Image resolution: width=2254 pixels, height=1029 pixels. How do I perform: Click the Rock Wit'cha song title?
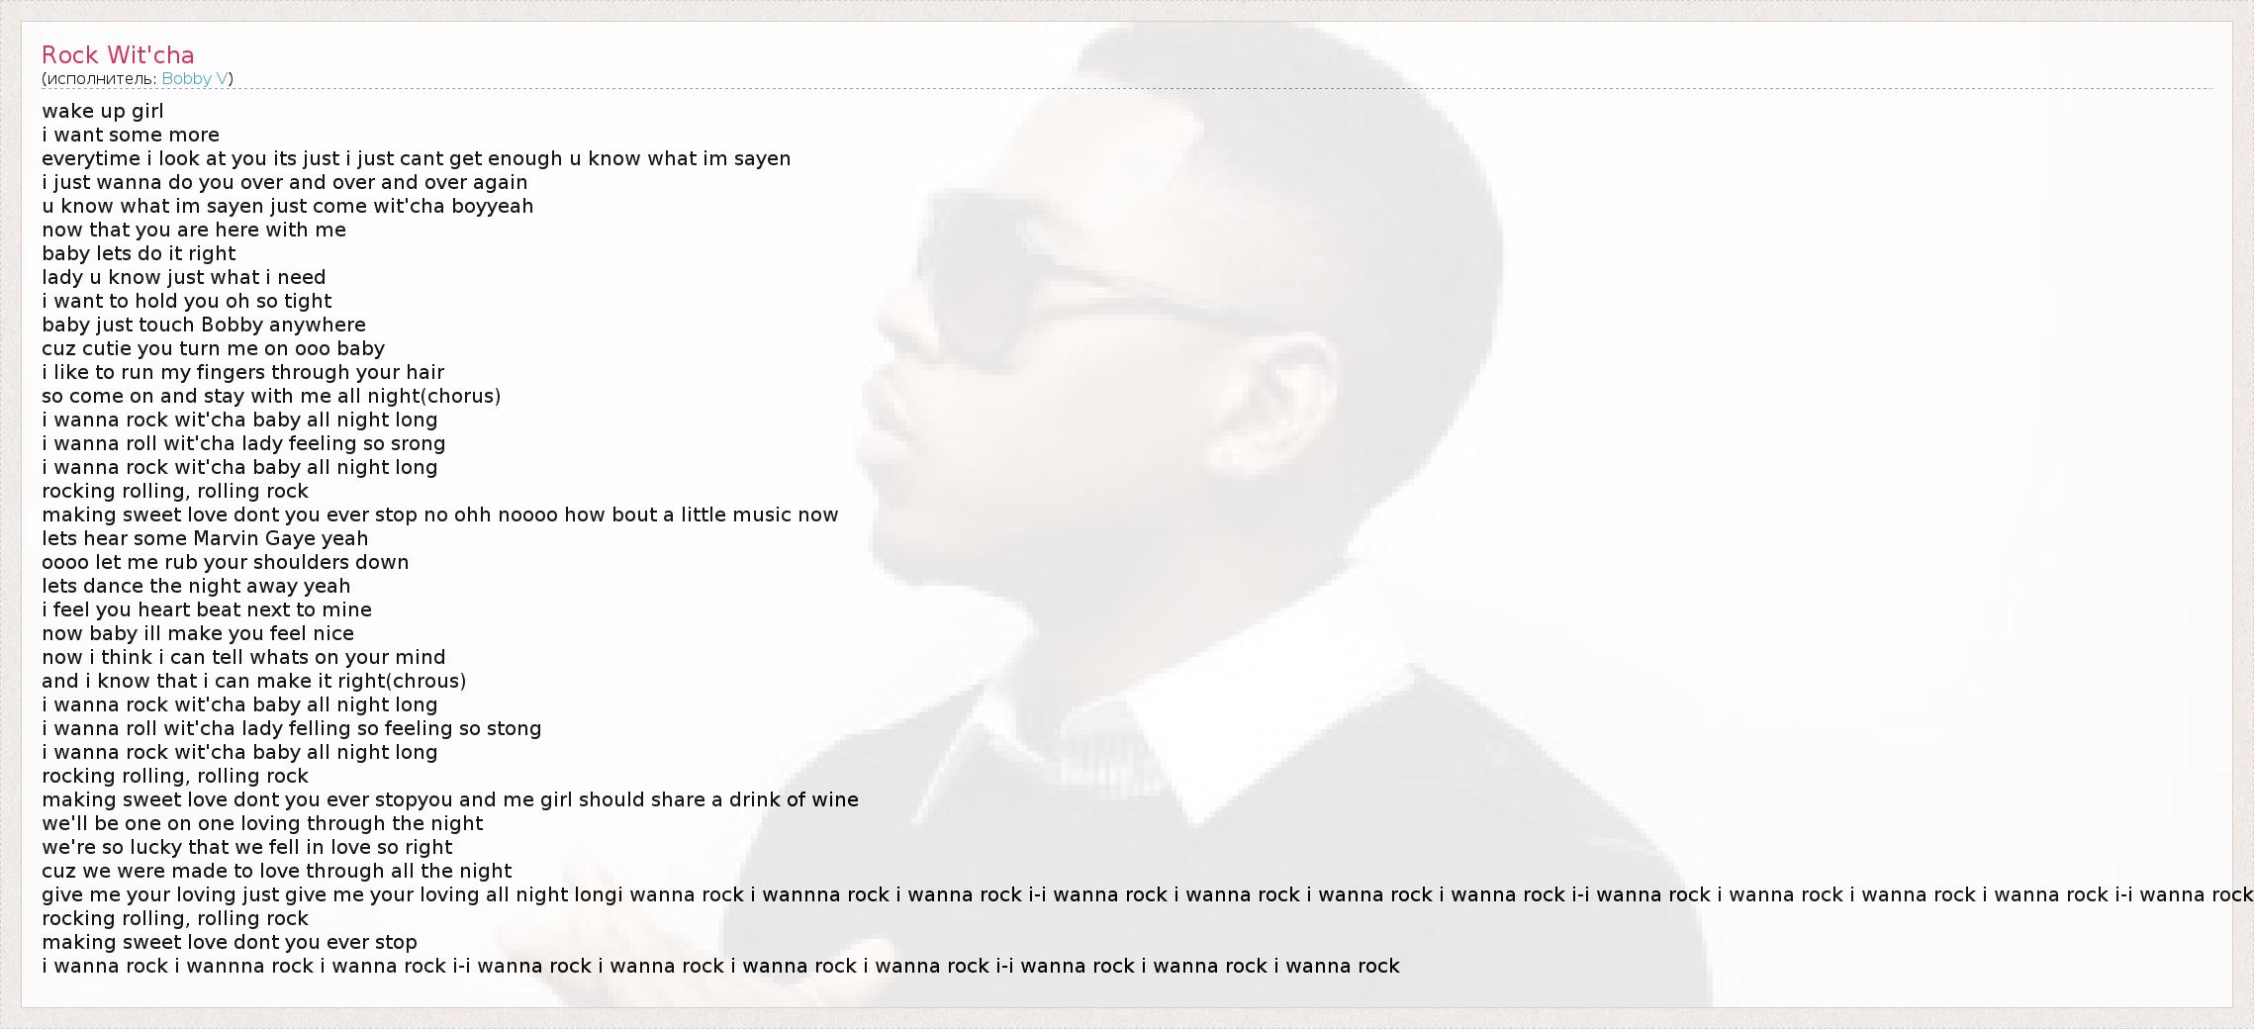coord(118,54)
